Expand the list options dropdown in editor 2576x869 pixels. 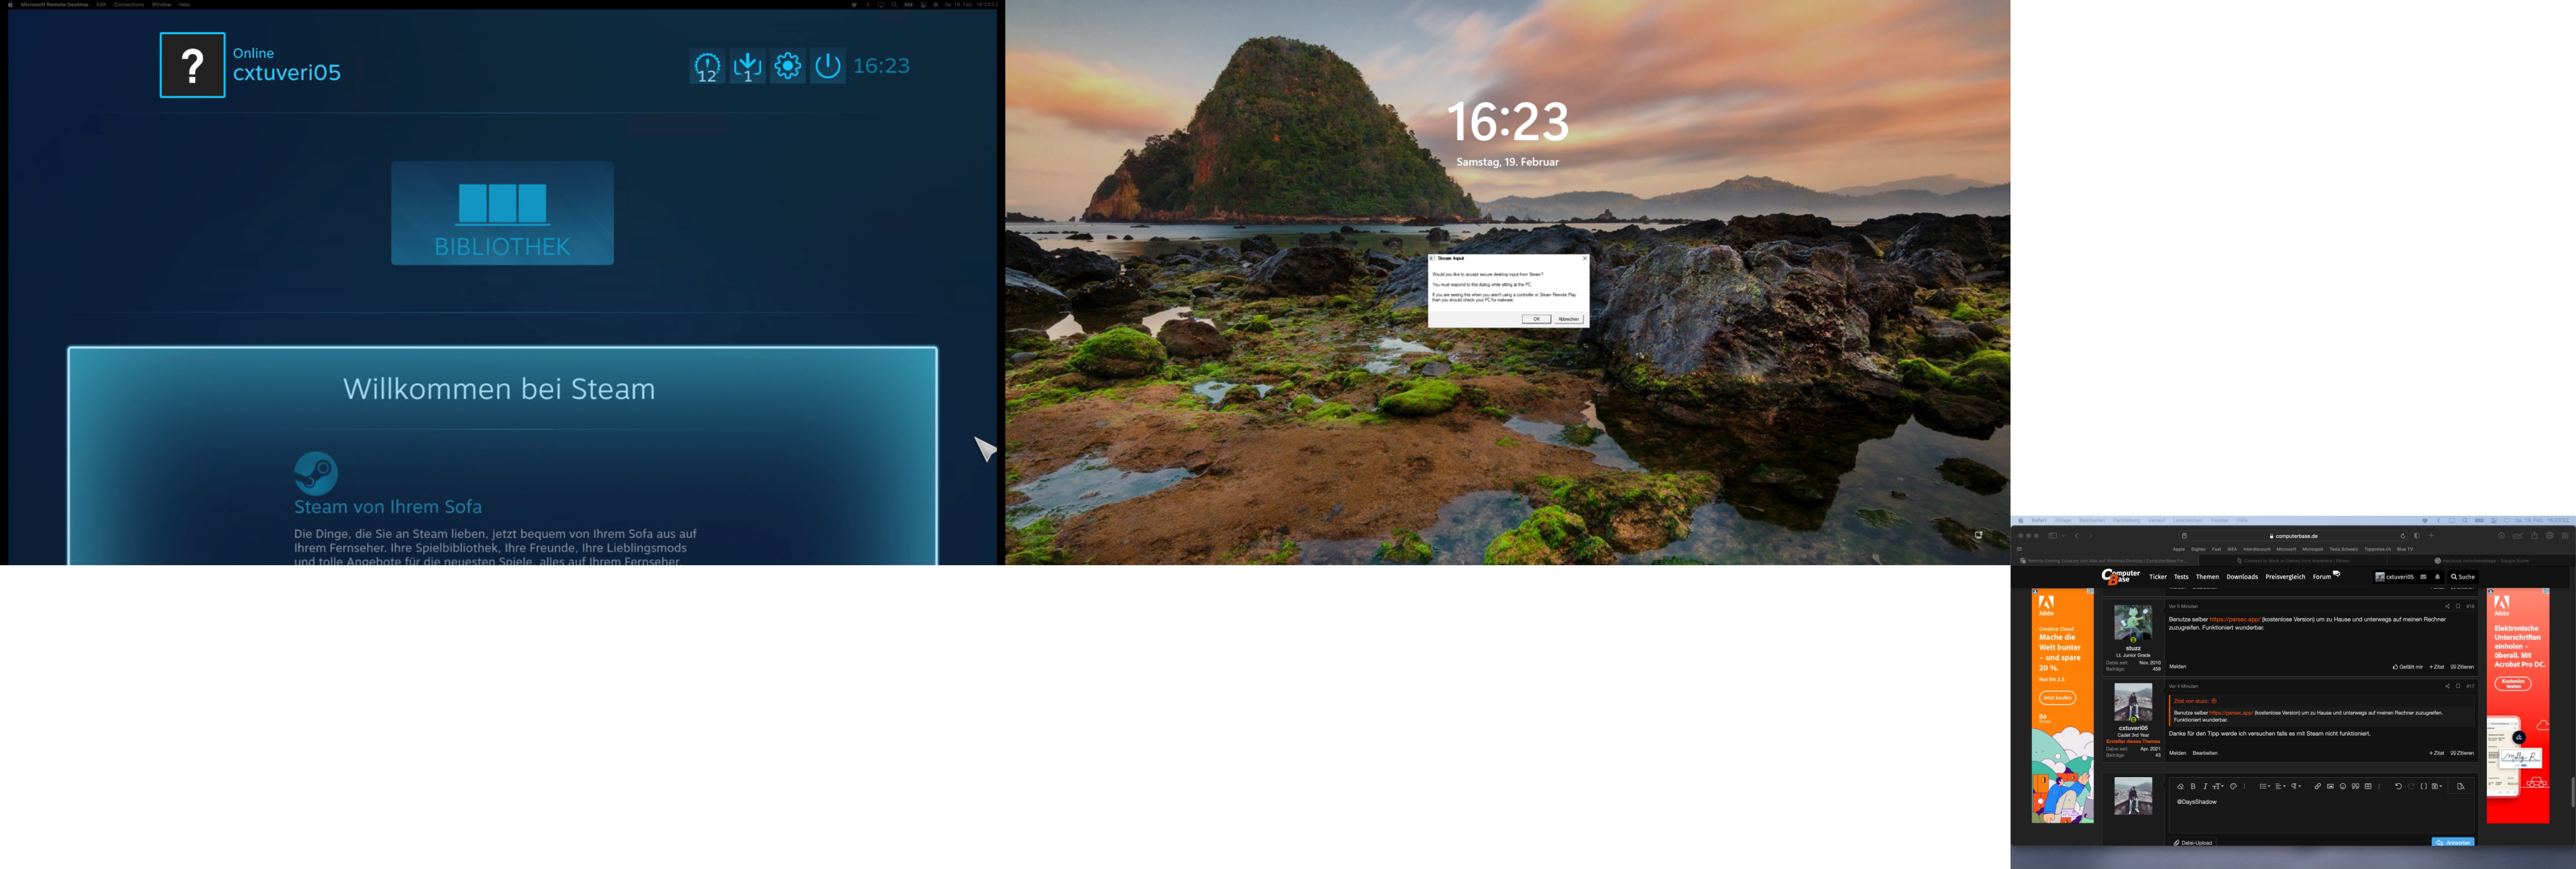pyautogui.click(x=2266, y=787)
